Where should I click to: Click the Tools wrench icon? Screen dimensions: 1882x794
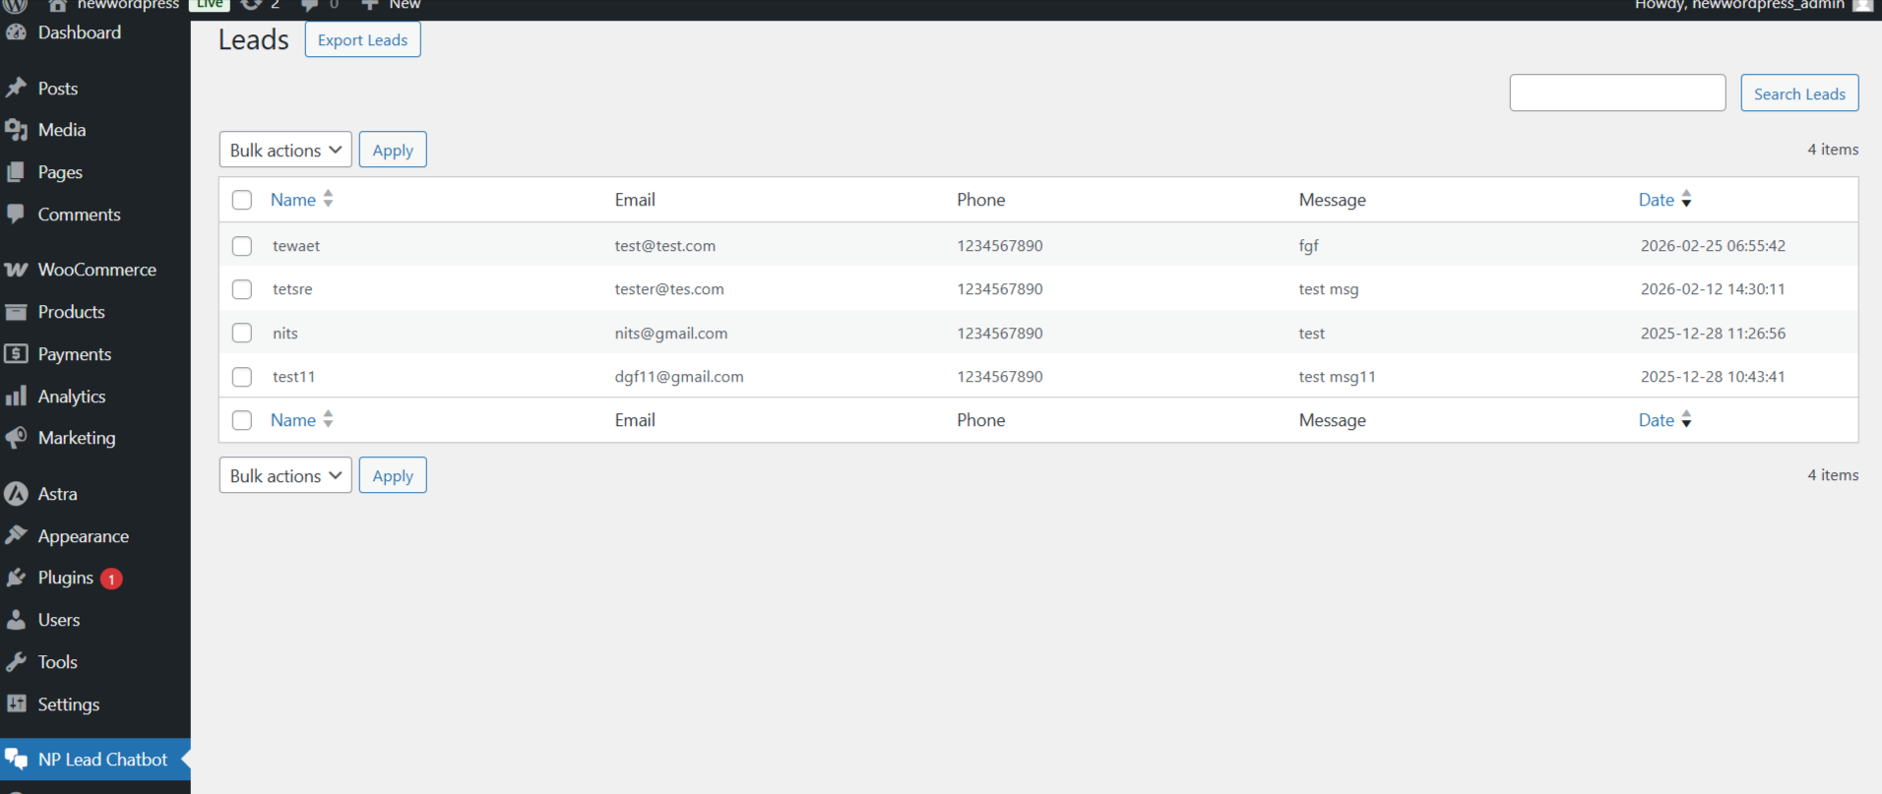coord(16,662)
